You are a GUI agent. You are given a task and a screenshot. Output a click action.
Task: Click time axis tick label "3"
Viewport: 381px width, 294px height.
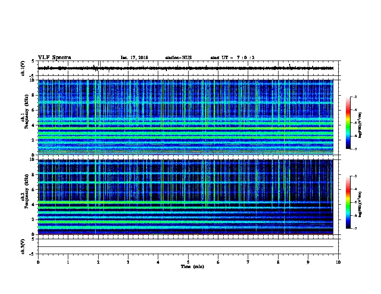128,262
